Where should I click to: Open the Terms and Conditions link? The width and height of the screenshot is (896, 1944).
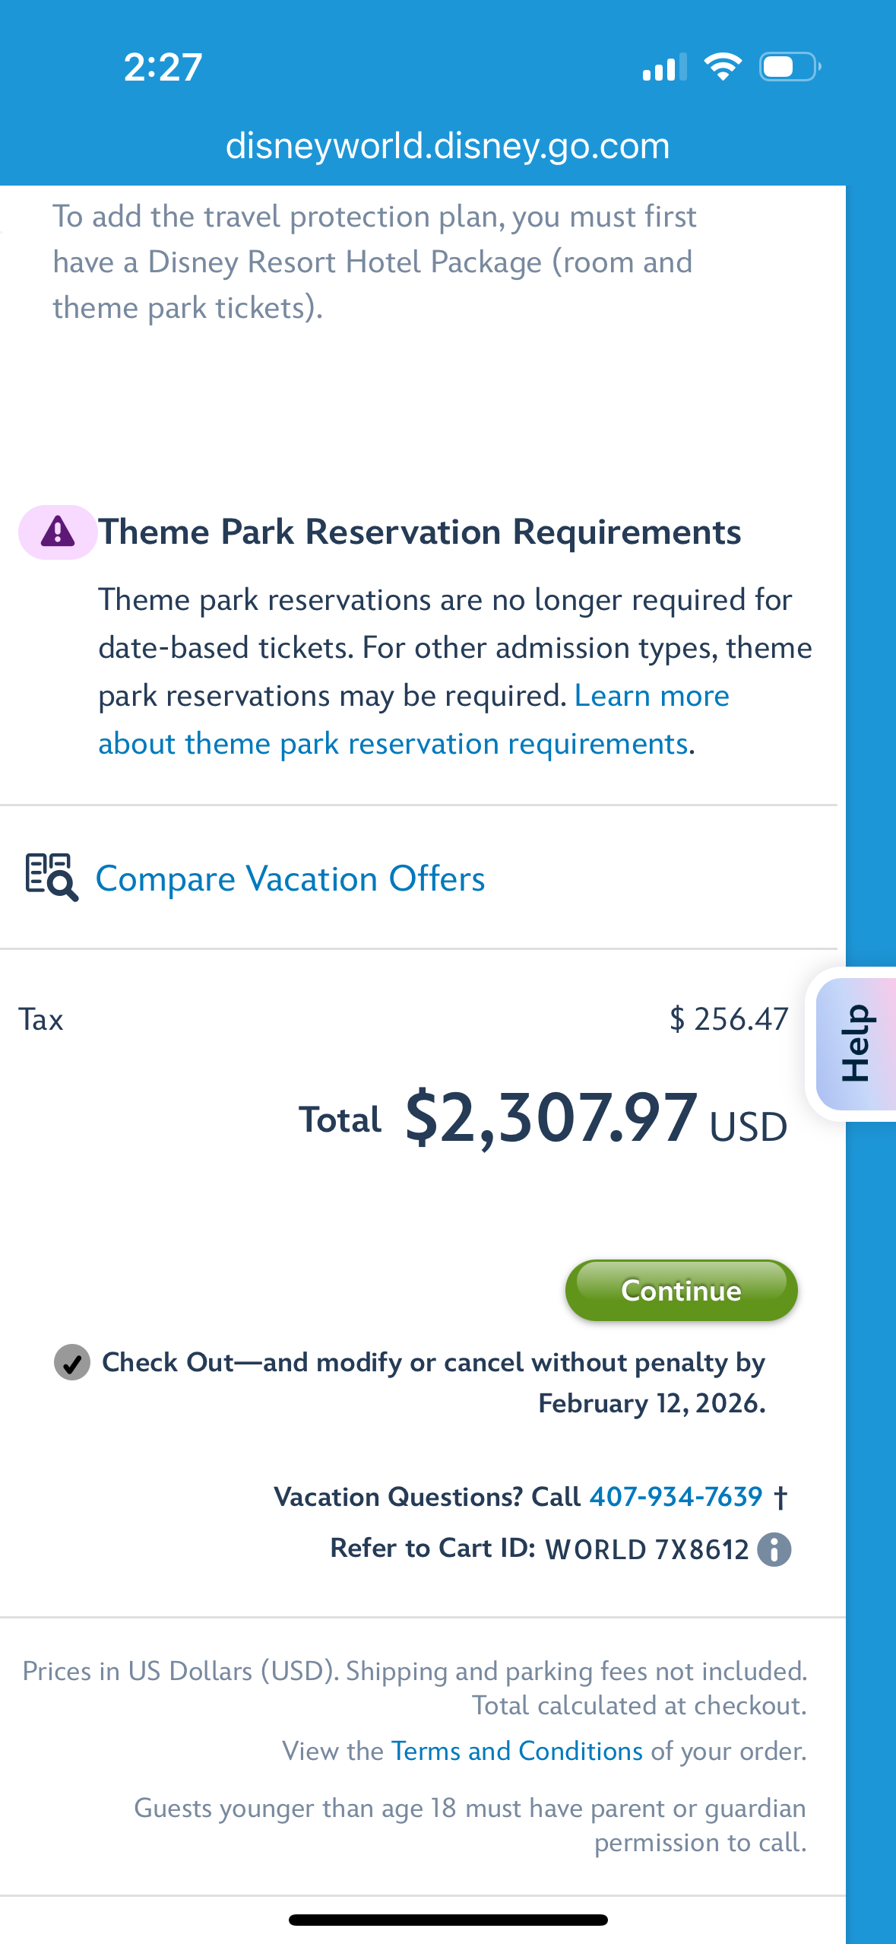pos(517,1751)
